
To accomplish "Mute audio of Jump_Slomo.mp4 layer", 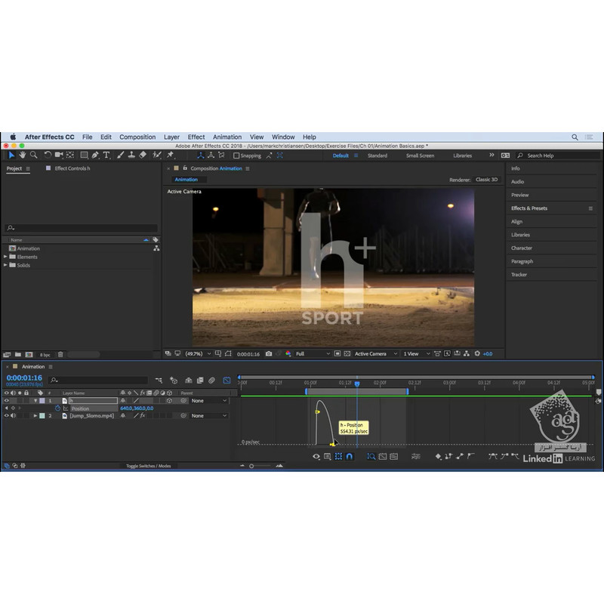I will (x=14, y=416).
